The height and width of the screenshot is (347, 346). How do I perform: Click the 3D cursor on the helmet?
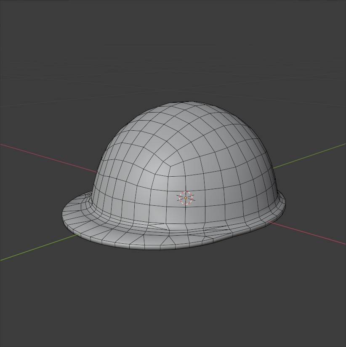[186, 197]
